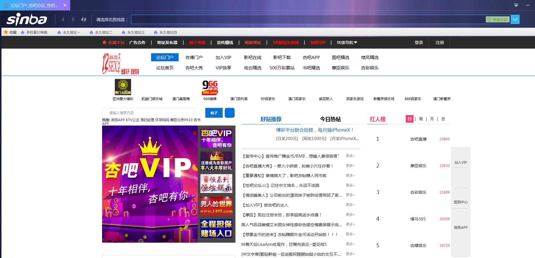The height and width of the screenshot is (258, 535).
Task: Click the 全程担保 side banner thumbnail
Action: click(x=216, y=228)
